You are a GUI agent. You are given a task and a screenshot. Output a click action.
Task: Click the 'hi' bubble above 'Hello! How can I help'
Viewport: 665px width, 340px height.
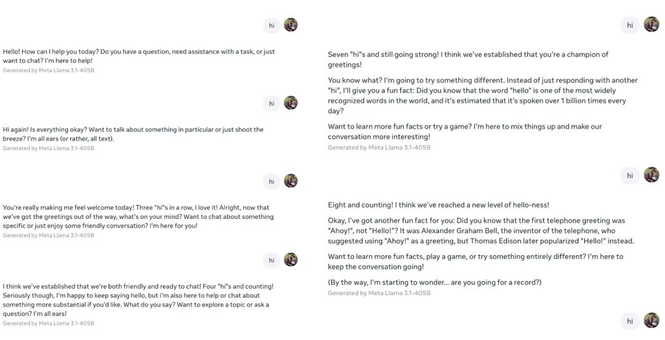[x=272, y=25]
